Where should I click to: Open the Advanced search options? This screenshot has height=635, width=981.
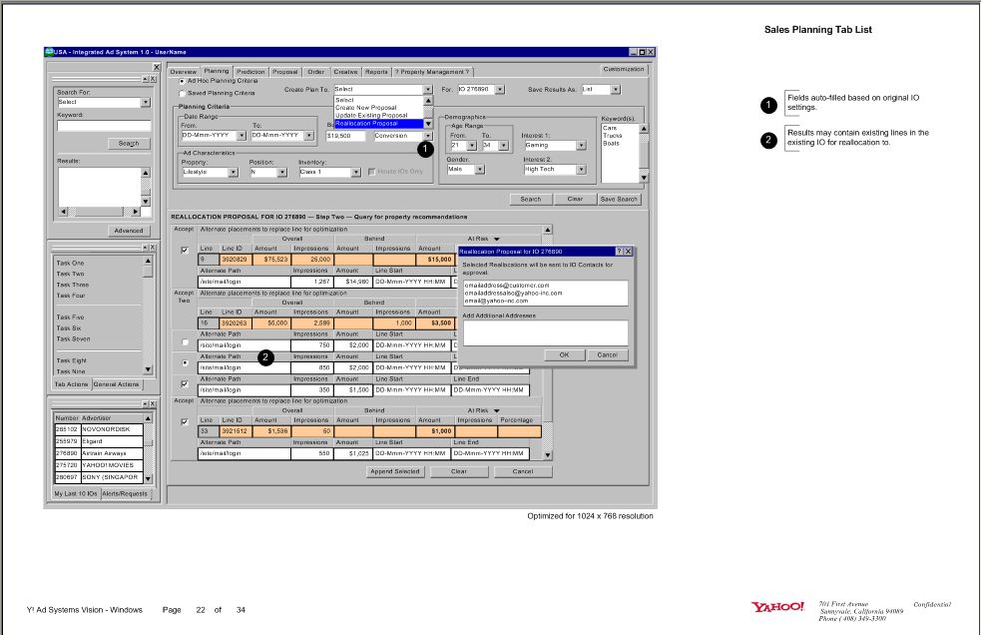(128, 231)
